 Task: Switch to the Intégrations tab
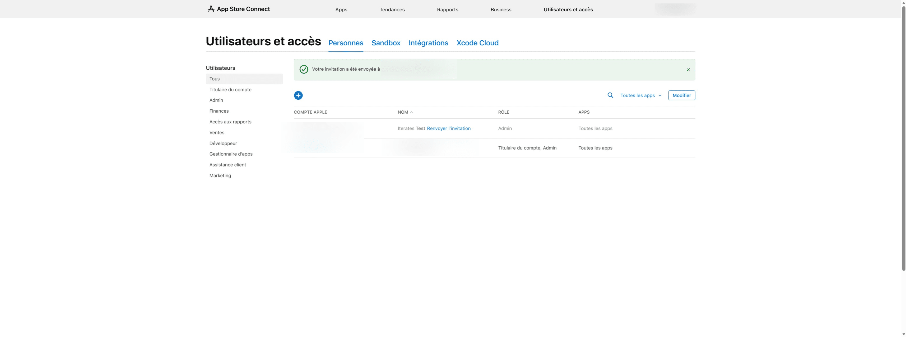coord(428,43)
